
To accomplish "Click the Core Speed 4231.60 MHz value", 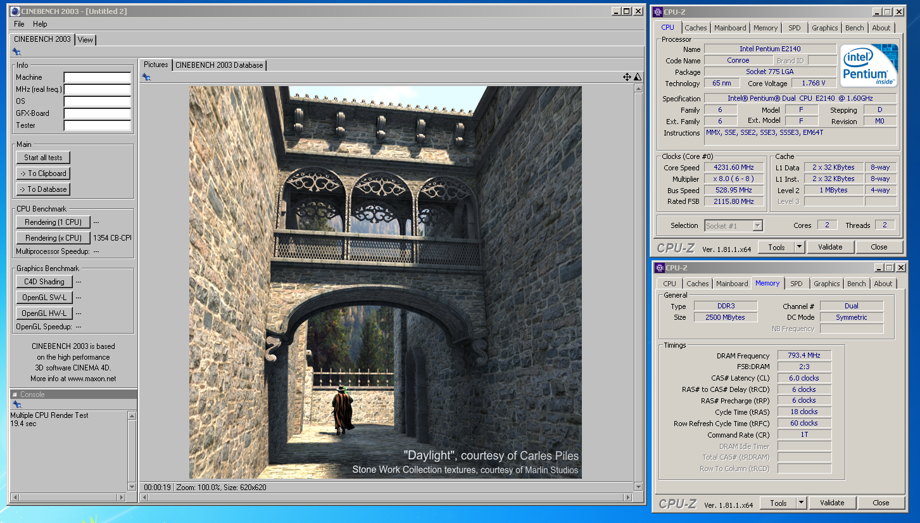I will click(x=734, y=168).
